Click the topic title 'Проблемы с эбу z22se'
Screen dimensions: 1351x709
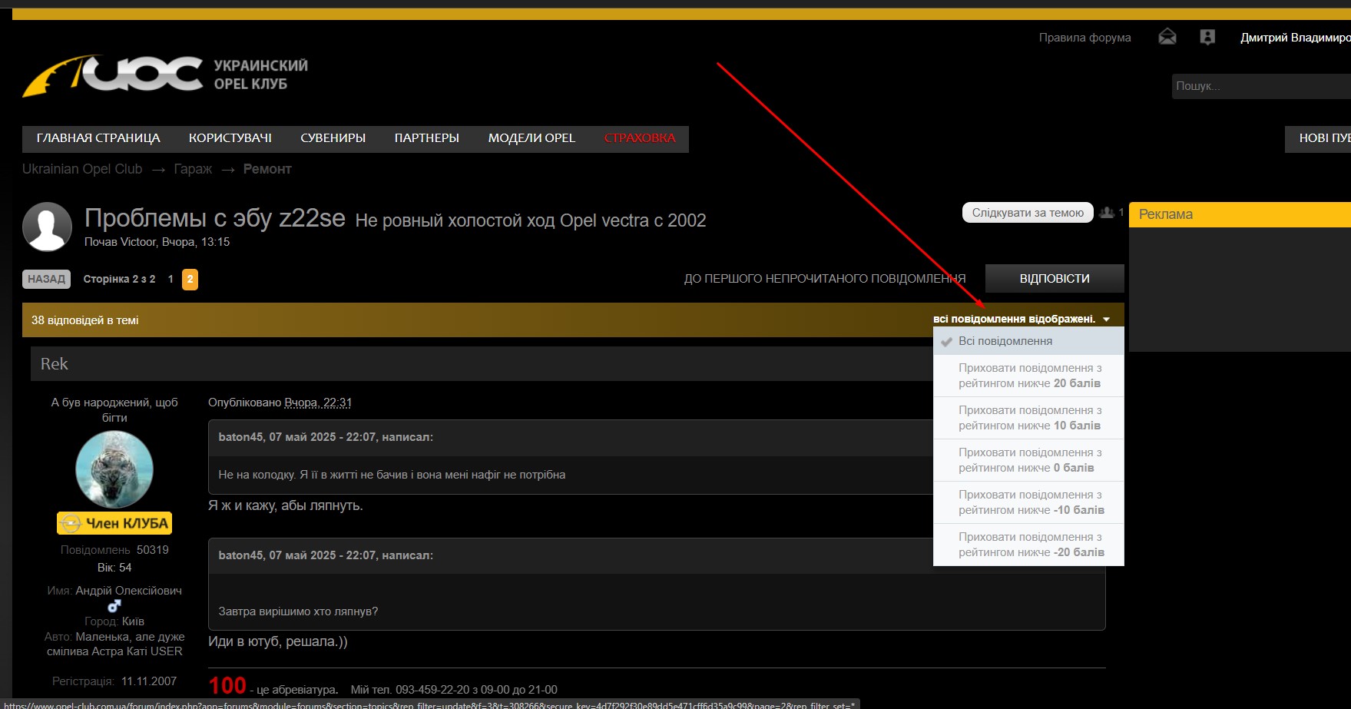point(215,218)
